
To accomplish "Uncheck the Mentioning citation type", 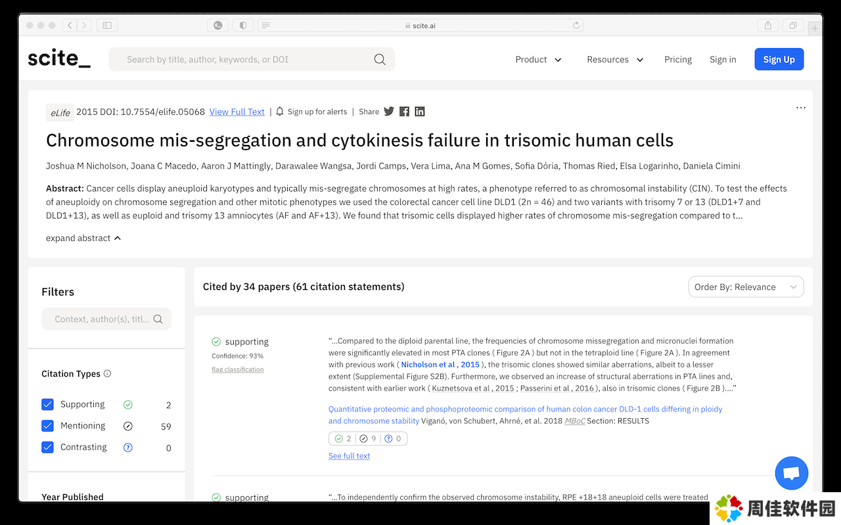I will coord(47,426).
